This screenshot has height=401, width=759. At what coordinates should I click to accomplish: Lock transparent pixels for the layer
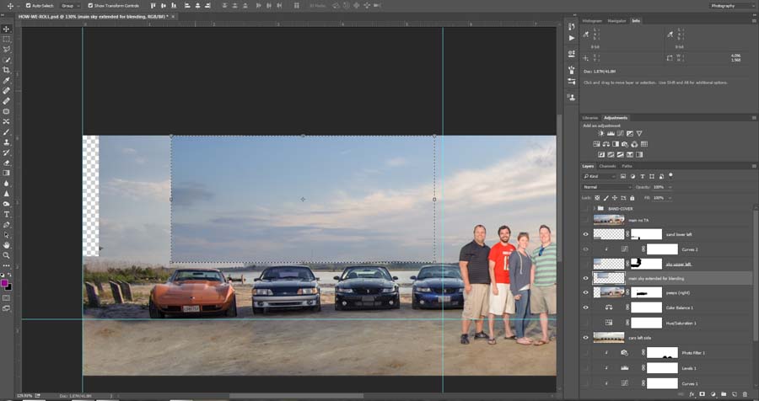[597, 198]
